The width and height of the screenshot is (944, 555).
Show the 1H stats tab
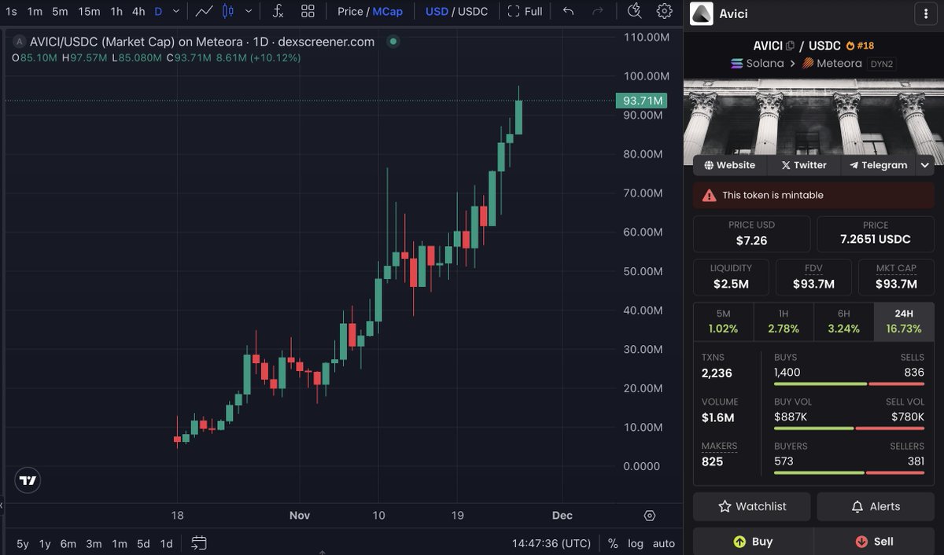pos(784,322)
